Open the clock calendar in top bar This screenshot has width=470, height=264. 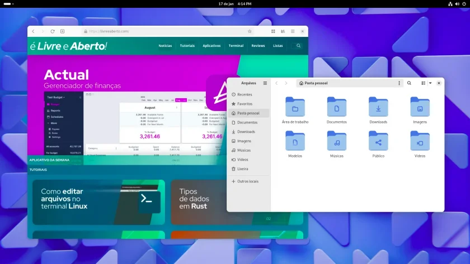point(235,4)
